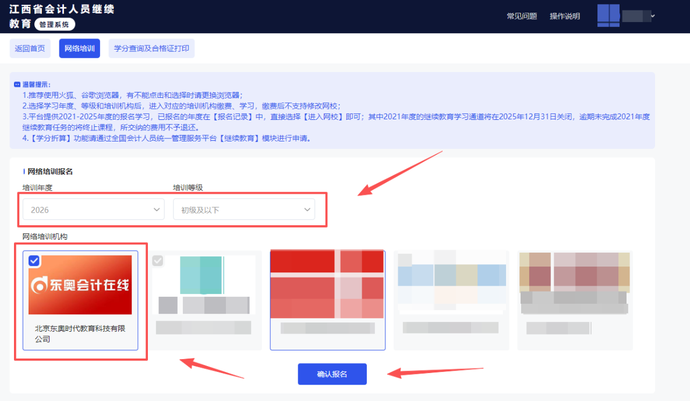Screen dimensions: 690x401
Task: Select the third institution card as training provider
Action: (327, 300)
